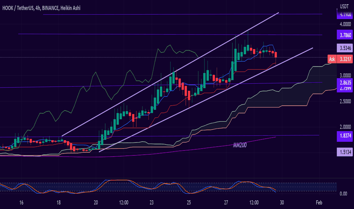Click date 23 on time axis
This screenshot has width=354, height=209.
pos(152,203)
